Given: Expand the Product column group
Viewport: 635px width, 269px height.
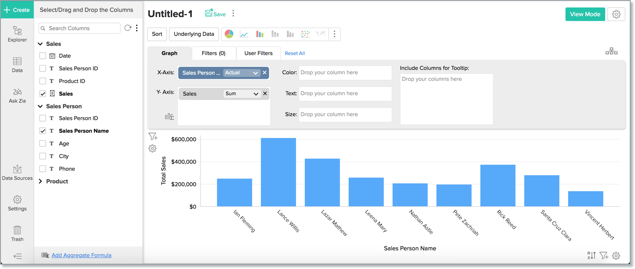Looking at the screenshot, I should point(40,181).
